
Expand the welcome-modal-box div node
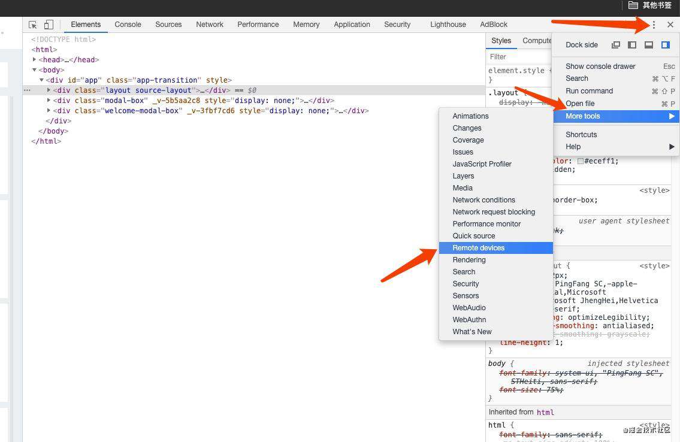(49, 110)
